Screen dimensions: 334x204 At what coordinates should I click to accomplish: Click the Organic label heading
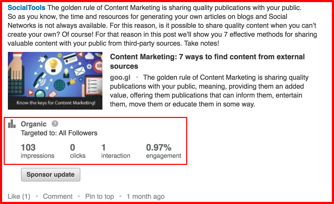(34, 124)
